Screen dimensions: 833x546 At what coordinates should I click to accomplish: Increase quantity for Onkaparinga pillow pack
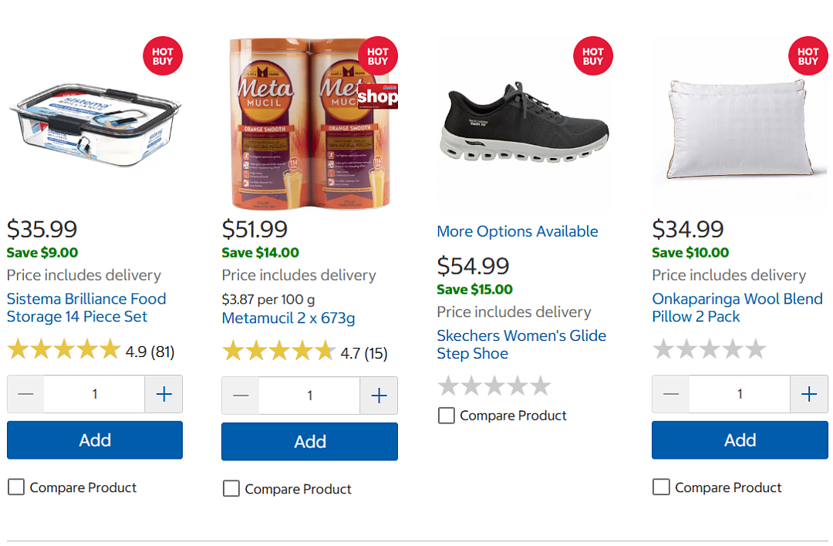[x=808, y=394]
